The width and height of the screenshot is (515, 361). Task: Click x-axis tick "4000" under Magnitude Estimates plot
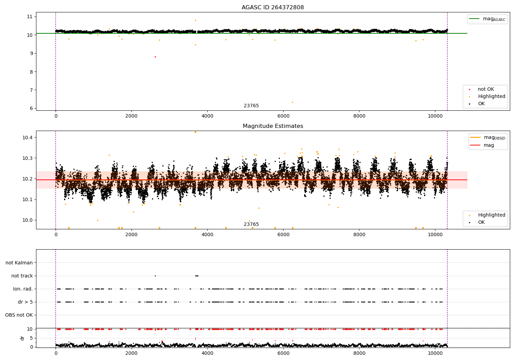click(x=207, y=235)
